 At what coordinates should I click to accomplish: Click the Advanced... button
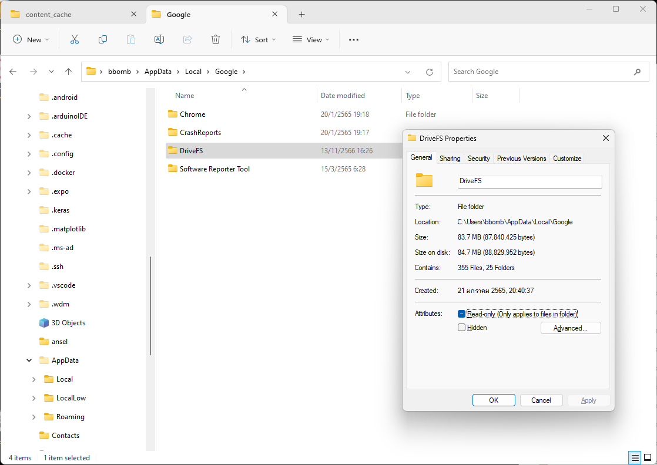[570, 328]
